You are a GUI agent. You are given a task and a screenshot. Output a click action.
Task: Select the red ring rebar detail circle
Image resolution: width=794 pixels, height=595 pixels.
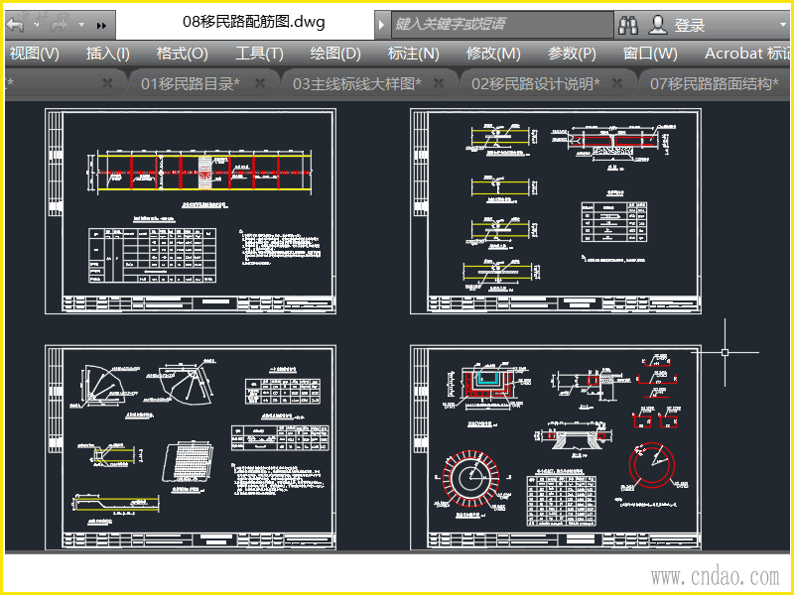[652, 465]
